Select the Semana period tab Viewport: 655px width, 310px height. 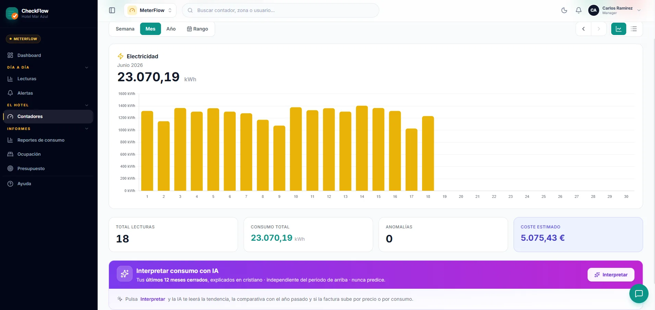125,29
